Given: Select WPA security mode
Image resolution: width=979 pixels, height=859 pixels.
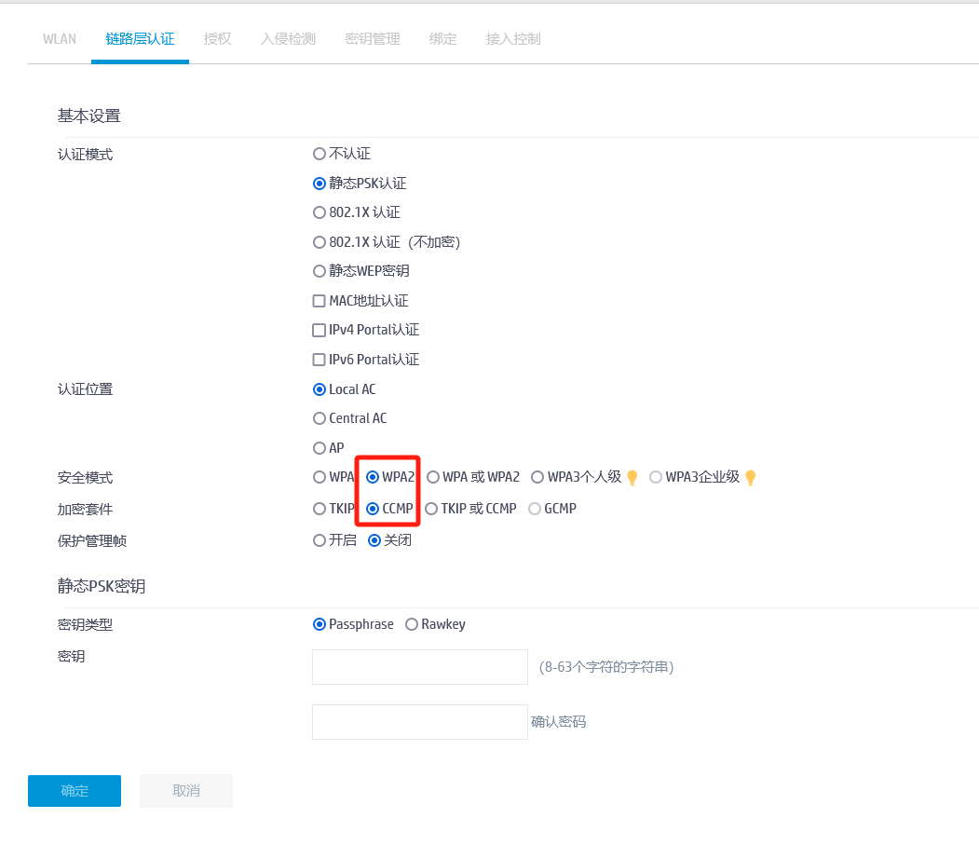Looking at the screenshot, I should click(x=320, y=477).
